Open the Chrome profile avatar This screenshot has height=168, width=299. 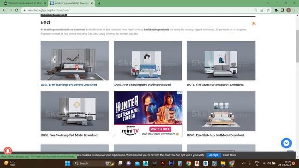289,10
